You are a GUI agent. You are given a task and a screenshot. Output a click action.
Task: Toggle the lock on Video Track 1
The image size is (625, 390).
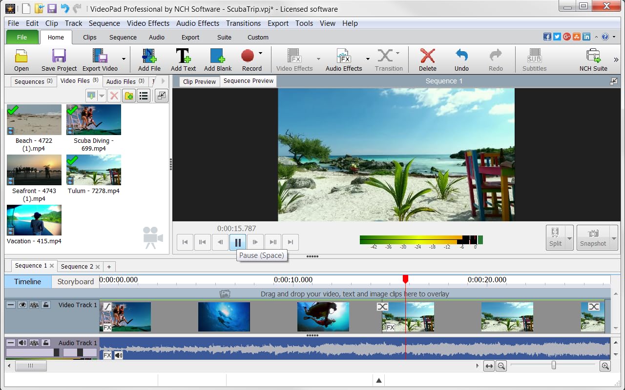(x=46, y=304)
